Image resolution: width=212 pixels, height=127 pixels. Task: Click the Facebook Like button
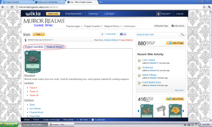pos(123,34)
